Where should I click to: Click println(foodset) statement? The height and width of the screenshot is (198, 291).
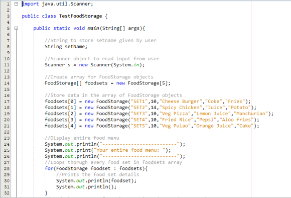tap(96, 181)
